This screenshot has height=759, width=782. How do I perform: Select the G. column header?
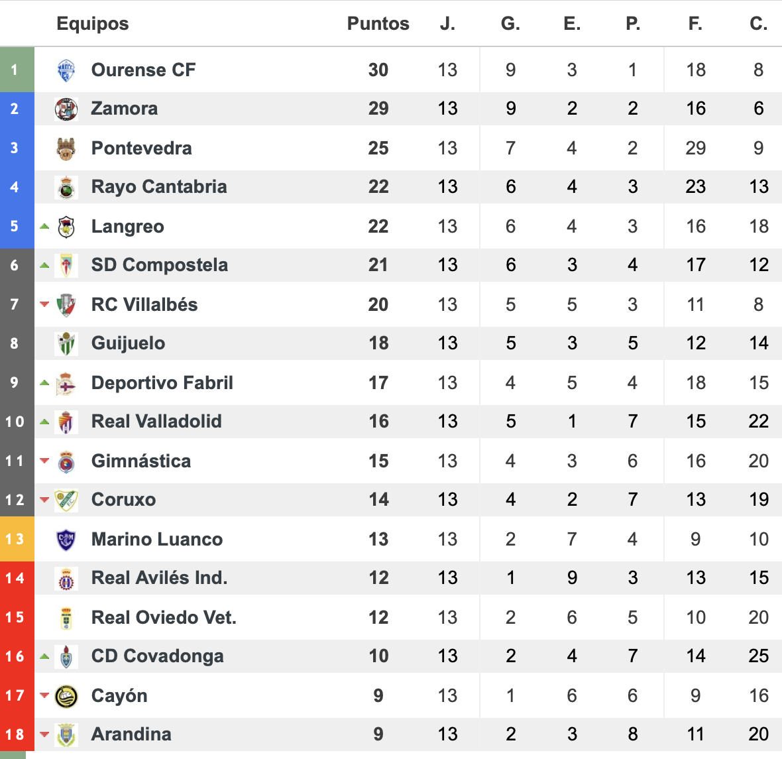(511, 23)
